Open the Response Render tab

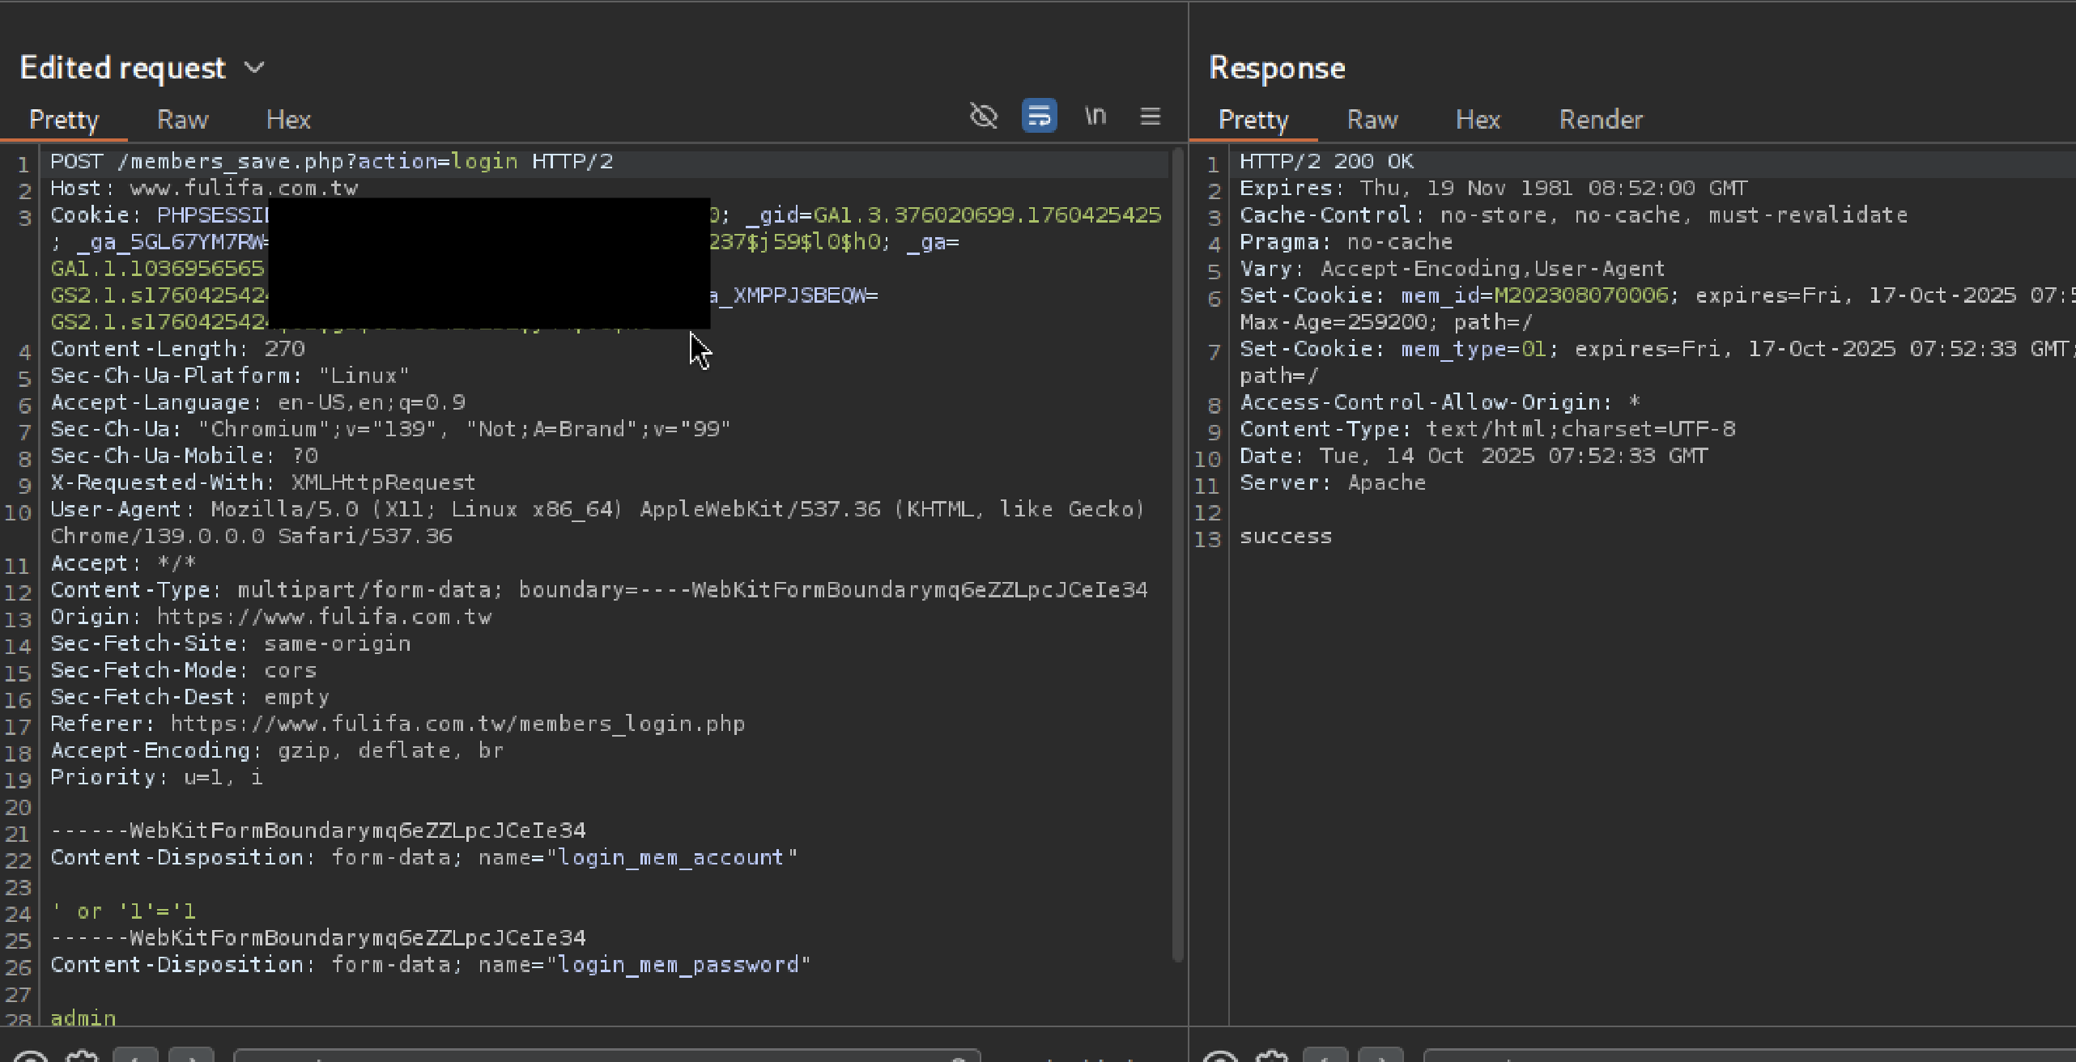(1601, 120)
